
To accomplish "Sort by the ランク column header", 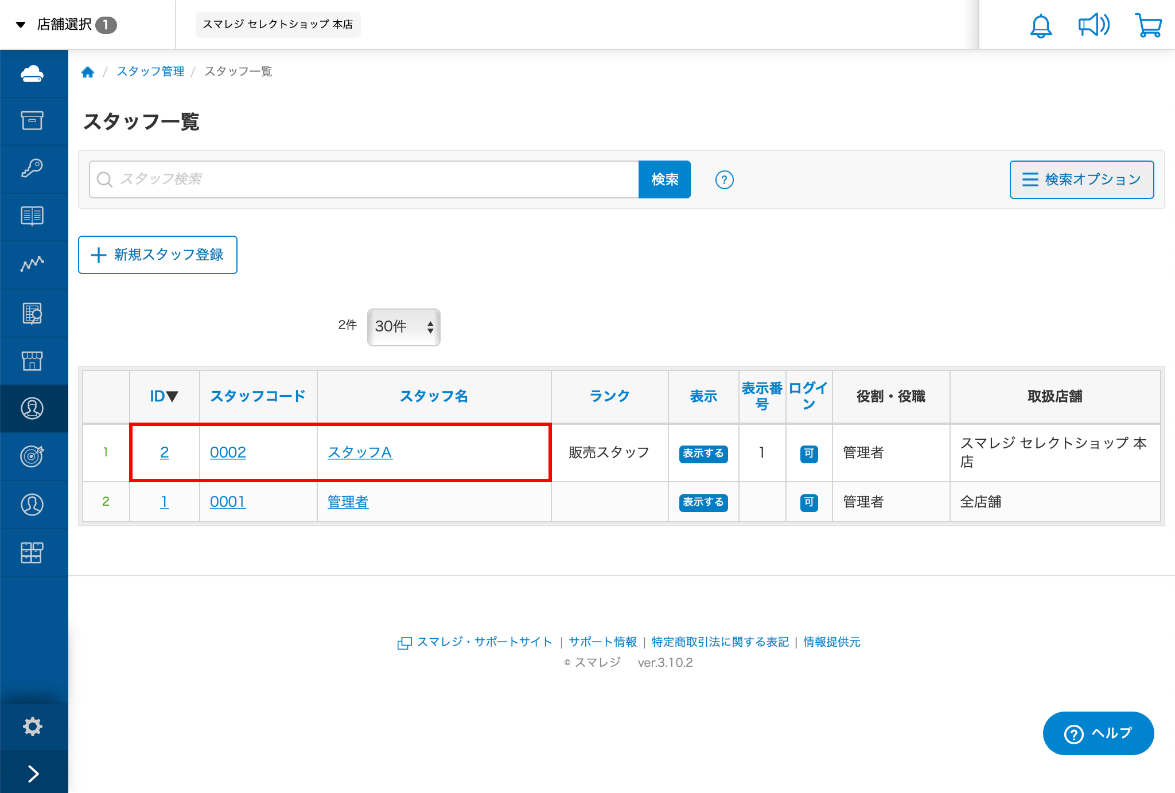I will coord(610,396).
